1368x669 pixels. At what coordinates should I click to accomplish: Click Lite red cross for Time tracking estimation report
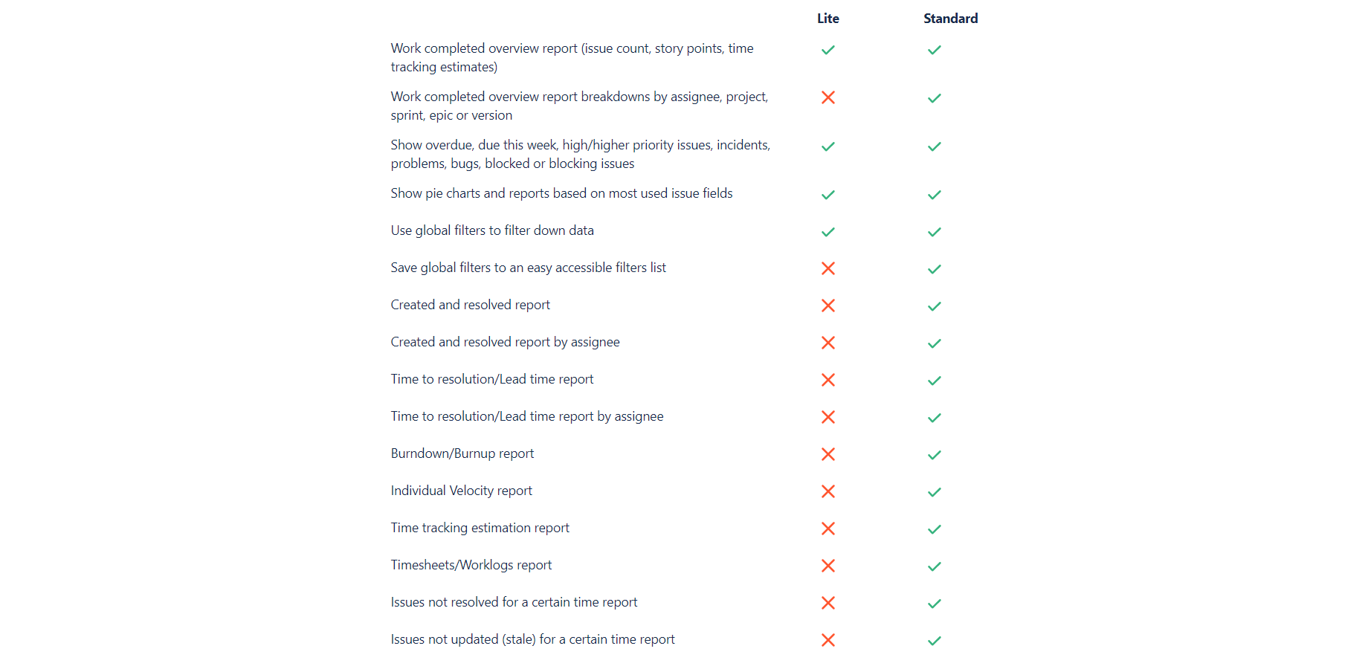coord(827,529)
